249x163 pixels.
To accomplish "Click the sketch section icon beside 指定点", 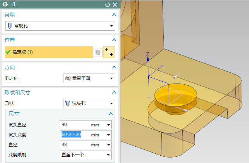I will [x=97, y=52].
